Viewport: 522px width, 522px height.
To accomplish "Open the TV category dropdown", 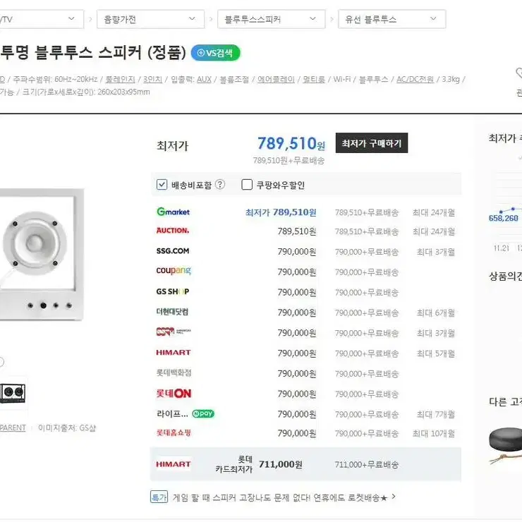I will point(42,19).
